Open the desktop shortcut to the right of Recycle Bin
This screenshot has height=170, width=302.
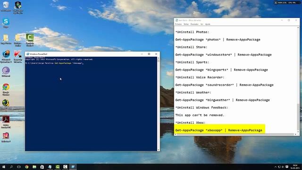point(18,8)
